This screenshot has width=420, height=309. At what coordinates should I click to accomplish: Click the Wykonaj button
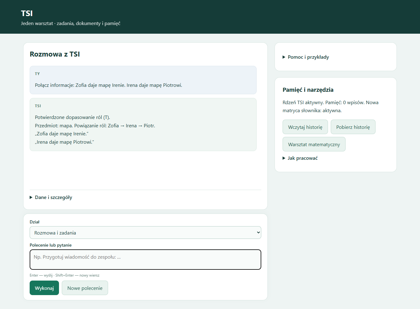click(x=44, y=288)
